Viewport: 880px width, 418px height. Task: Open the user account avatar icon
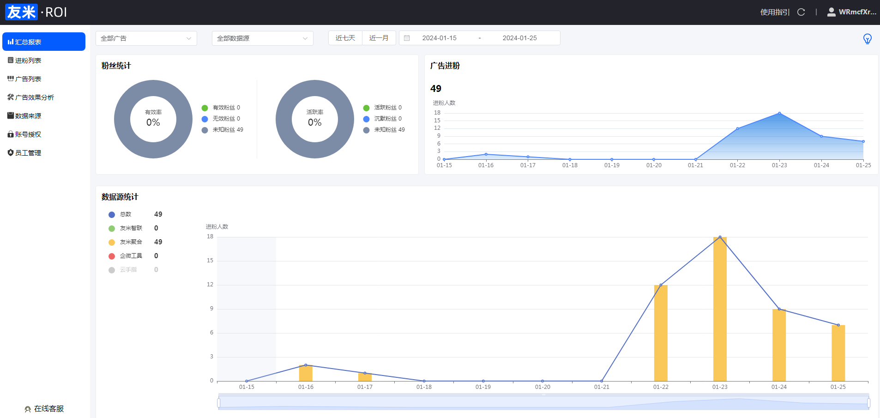[x=831, y=12]
